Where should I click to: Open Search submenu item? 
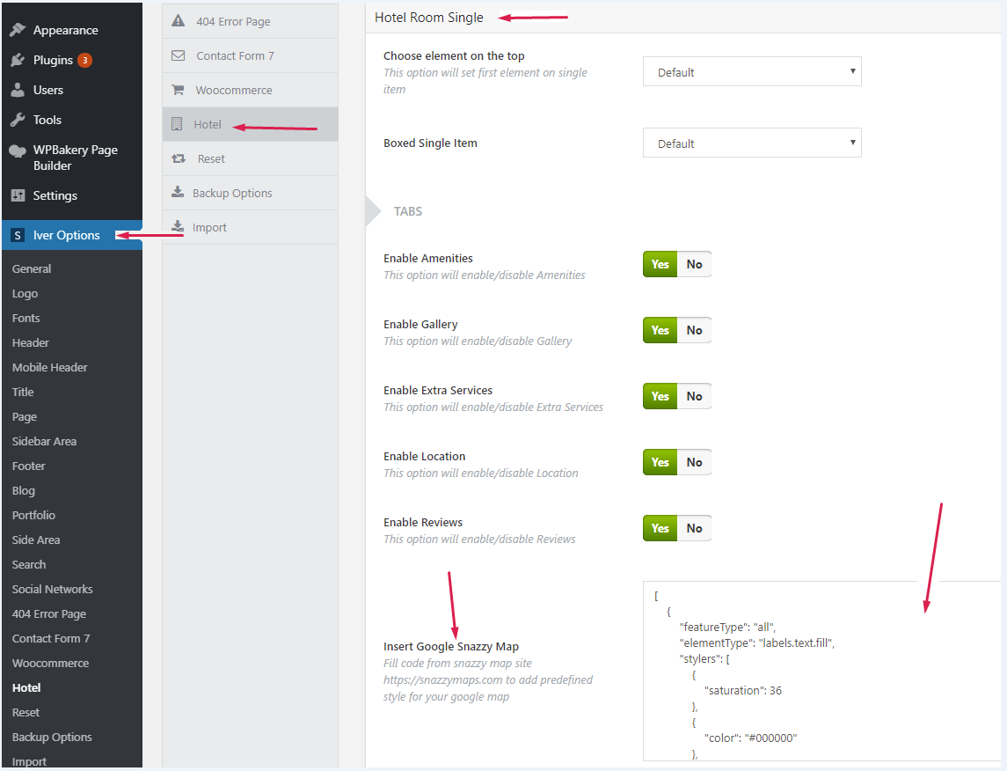click(x=29, y=564)
